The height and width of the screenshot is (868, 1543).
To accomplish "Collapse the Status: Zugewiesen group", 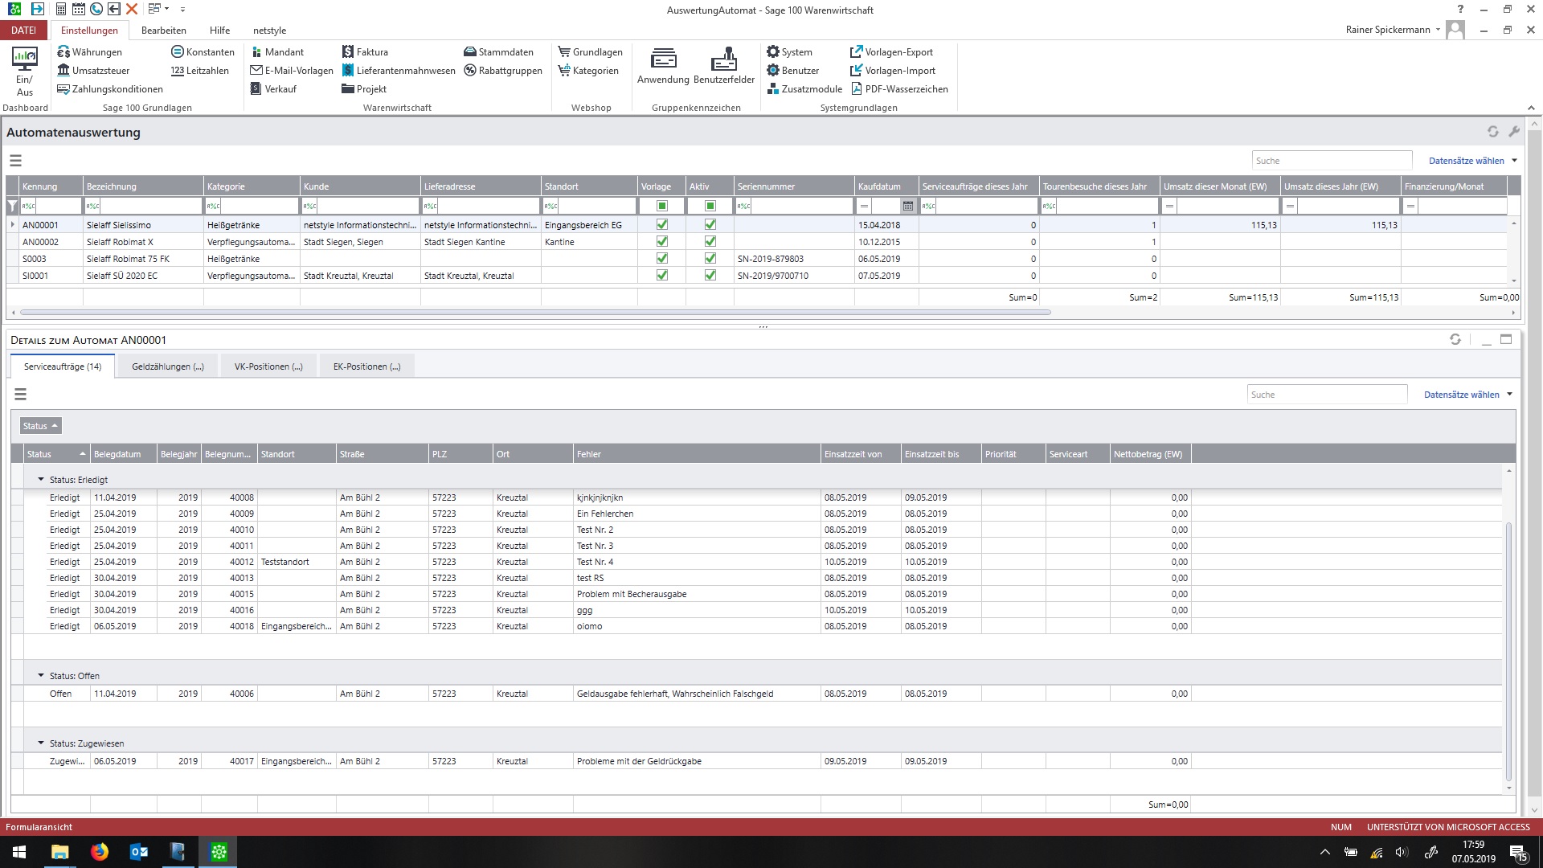I will (41, 743).
